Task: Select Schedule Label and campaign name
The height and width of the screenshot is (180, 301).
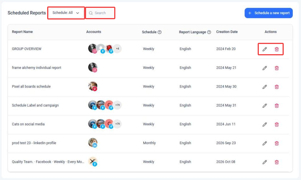Action: pyautogui.click(x=35, y=105)
